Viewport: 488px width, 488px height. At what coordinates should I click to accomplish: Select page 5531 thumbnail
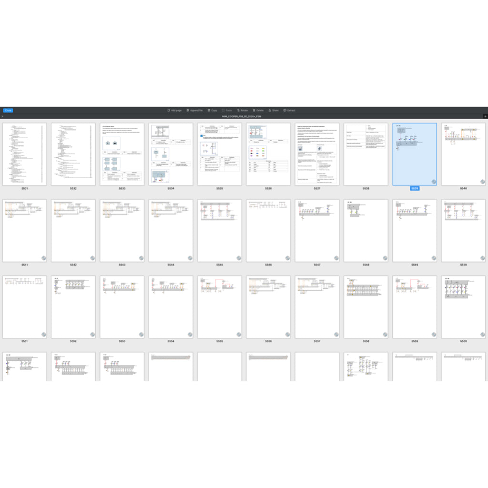coord(25,154)
